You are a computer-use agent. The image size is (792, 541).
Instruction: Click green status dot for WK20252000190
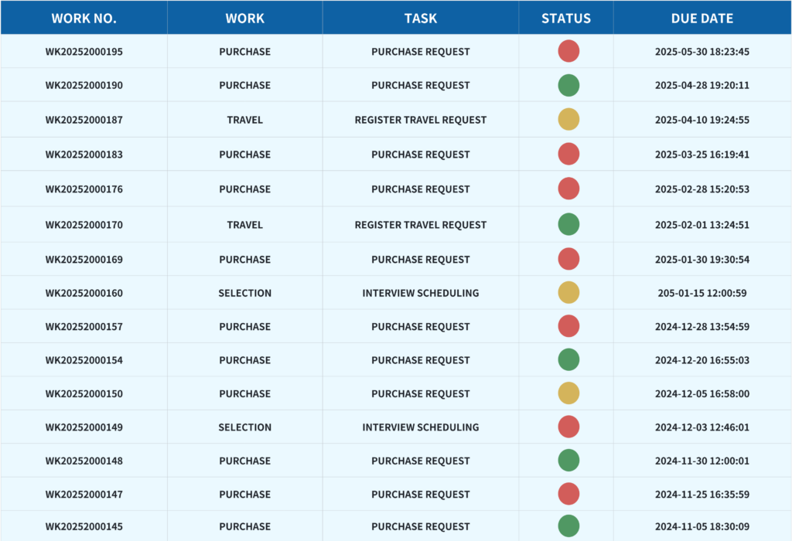click(x=568, y=85)
